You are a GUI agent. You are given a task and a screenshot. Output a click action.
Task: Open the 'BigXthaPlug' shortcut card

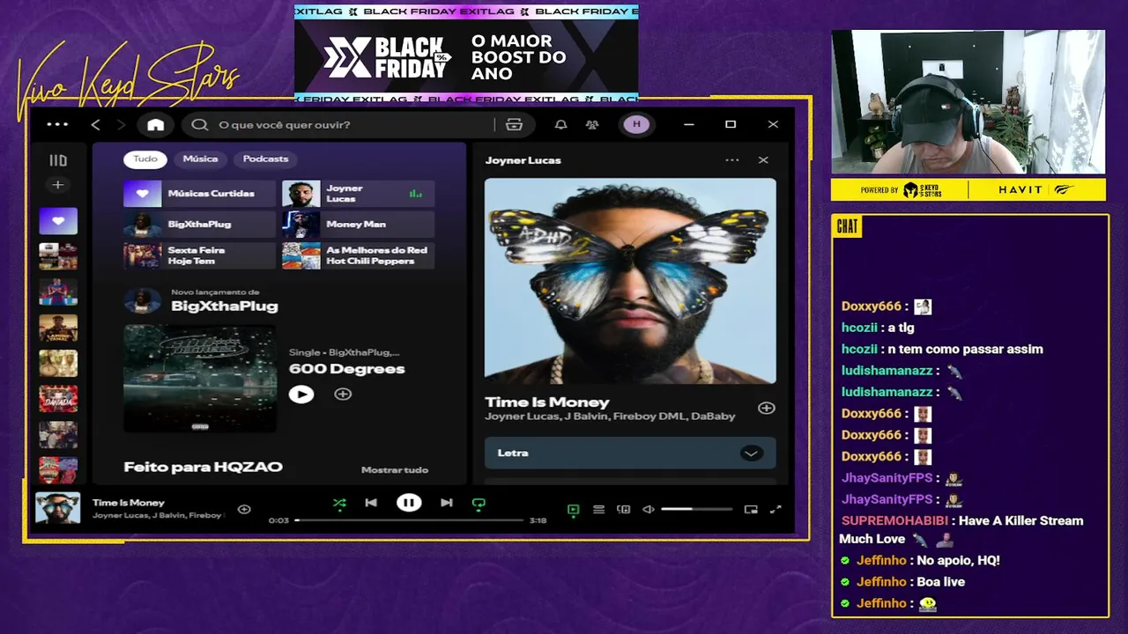[200, 224]
